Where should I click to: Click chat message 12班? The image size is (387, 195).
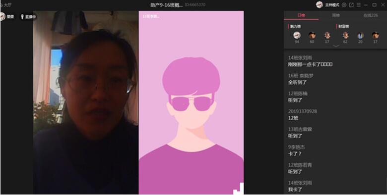pyautogui.click(x=293, y=118)
